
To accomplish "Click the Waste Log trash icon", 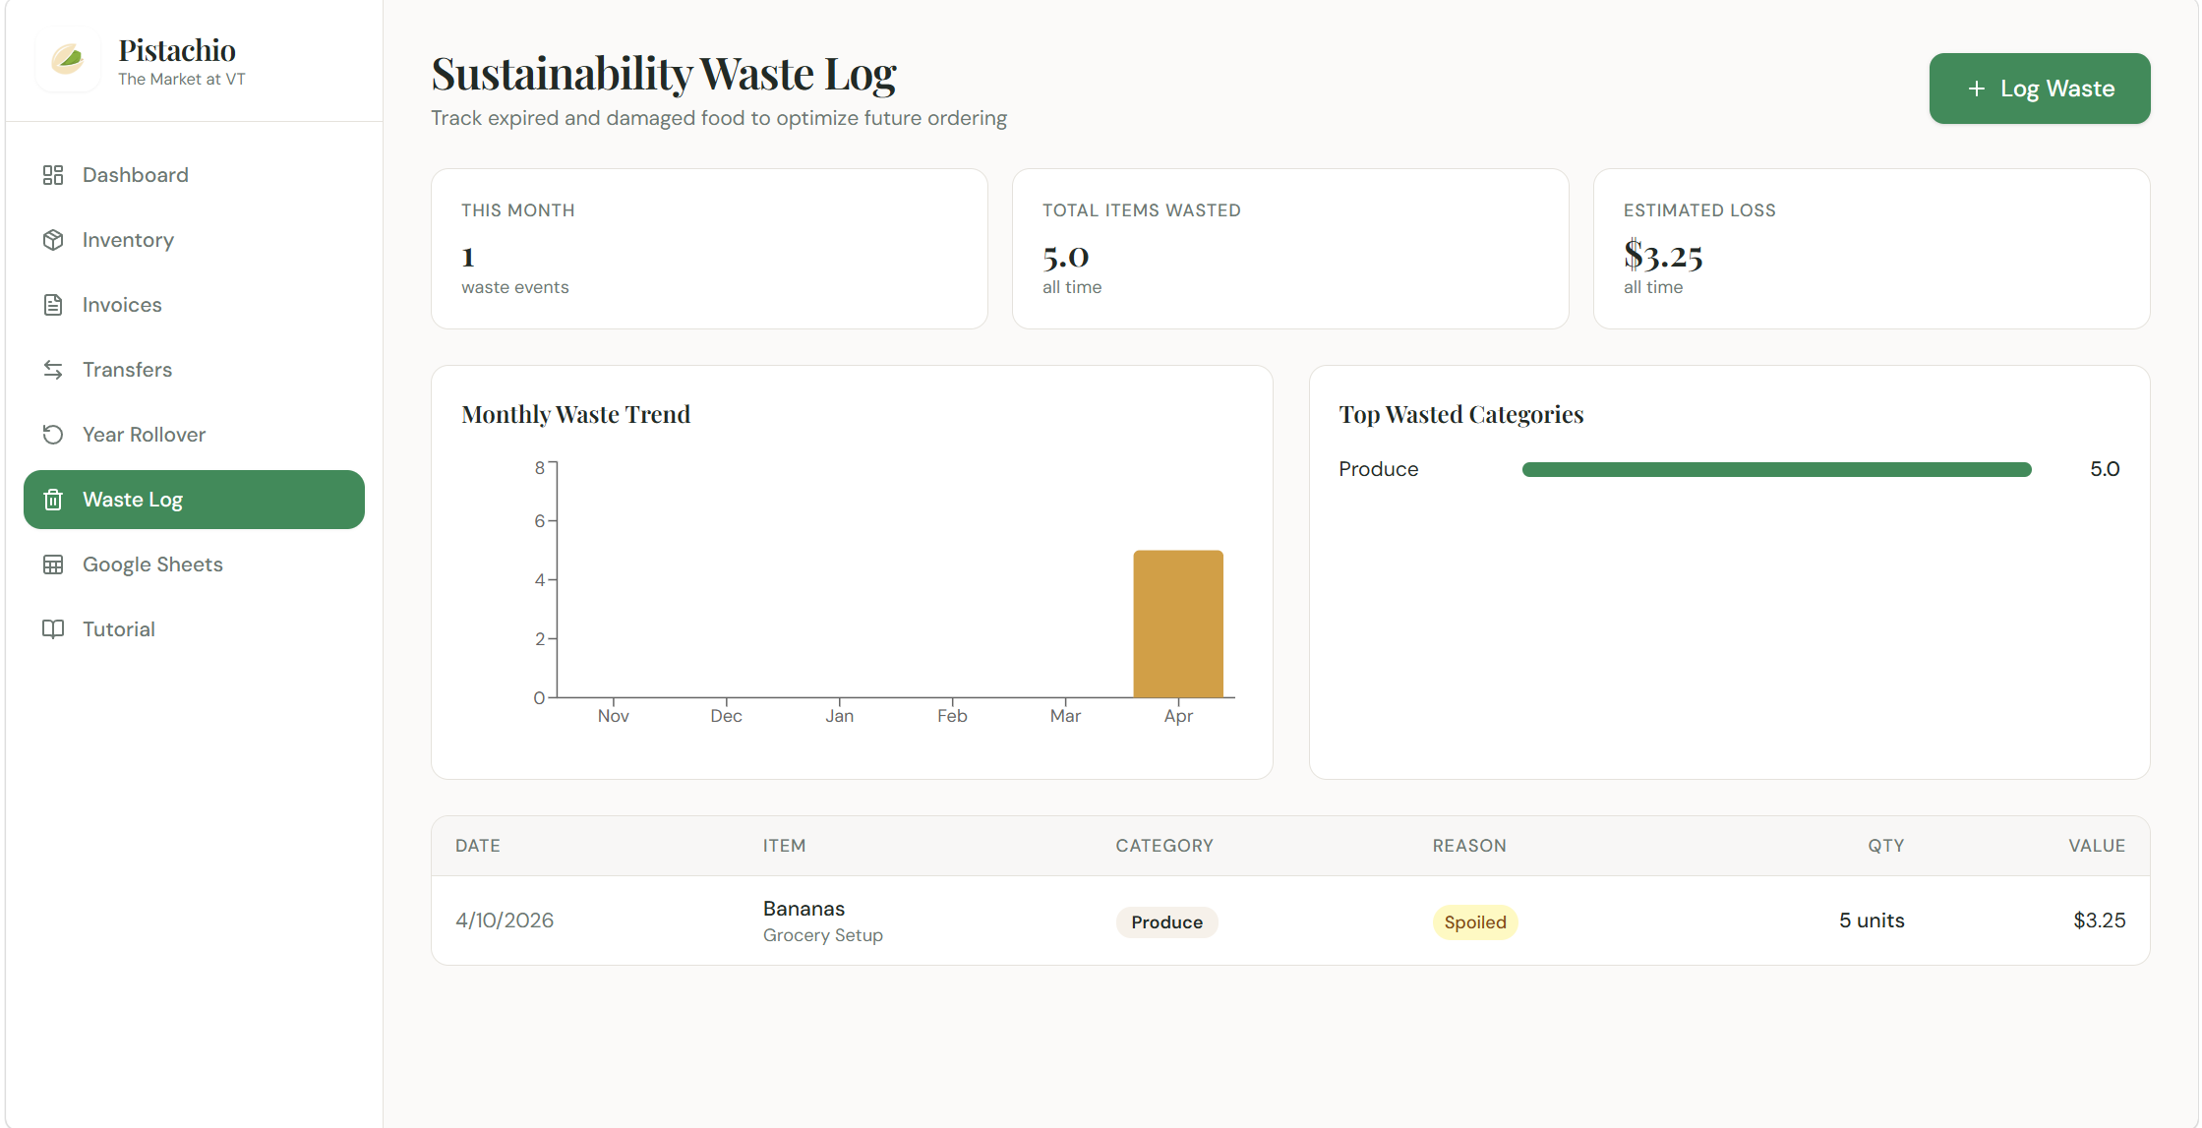I will pyautogui.click(x=53, y=500).
